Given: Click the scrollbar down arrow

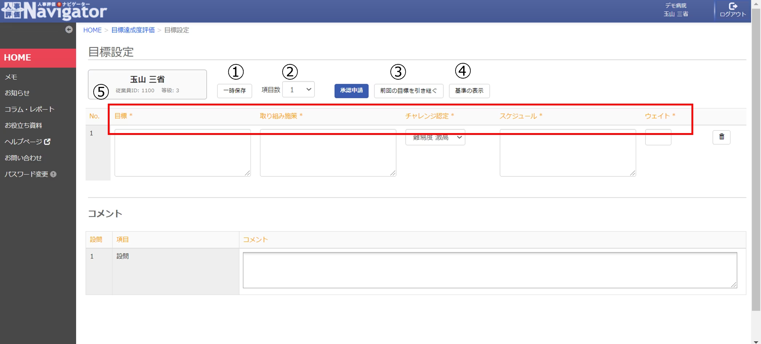Looking at the screenshot, I should coord(756,341).
